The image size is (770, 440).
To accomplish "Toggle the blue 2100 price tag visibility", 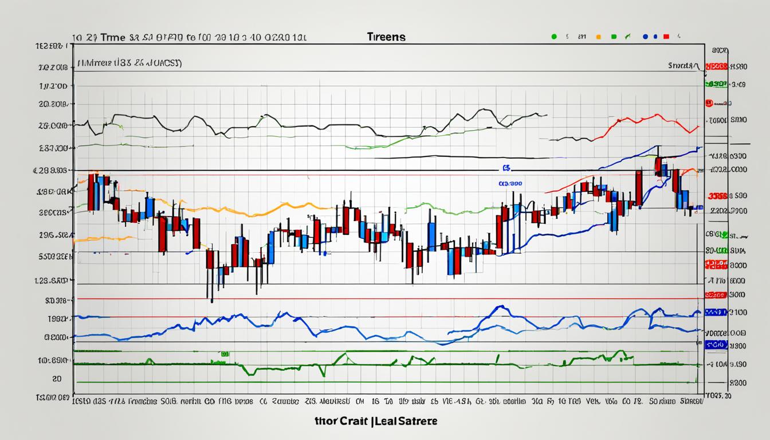I will click(x=716, y=312).
